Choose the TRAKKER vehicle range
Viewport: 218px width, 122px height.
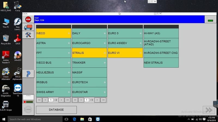tap(89, 63)
